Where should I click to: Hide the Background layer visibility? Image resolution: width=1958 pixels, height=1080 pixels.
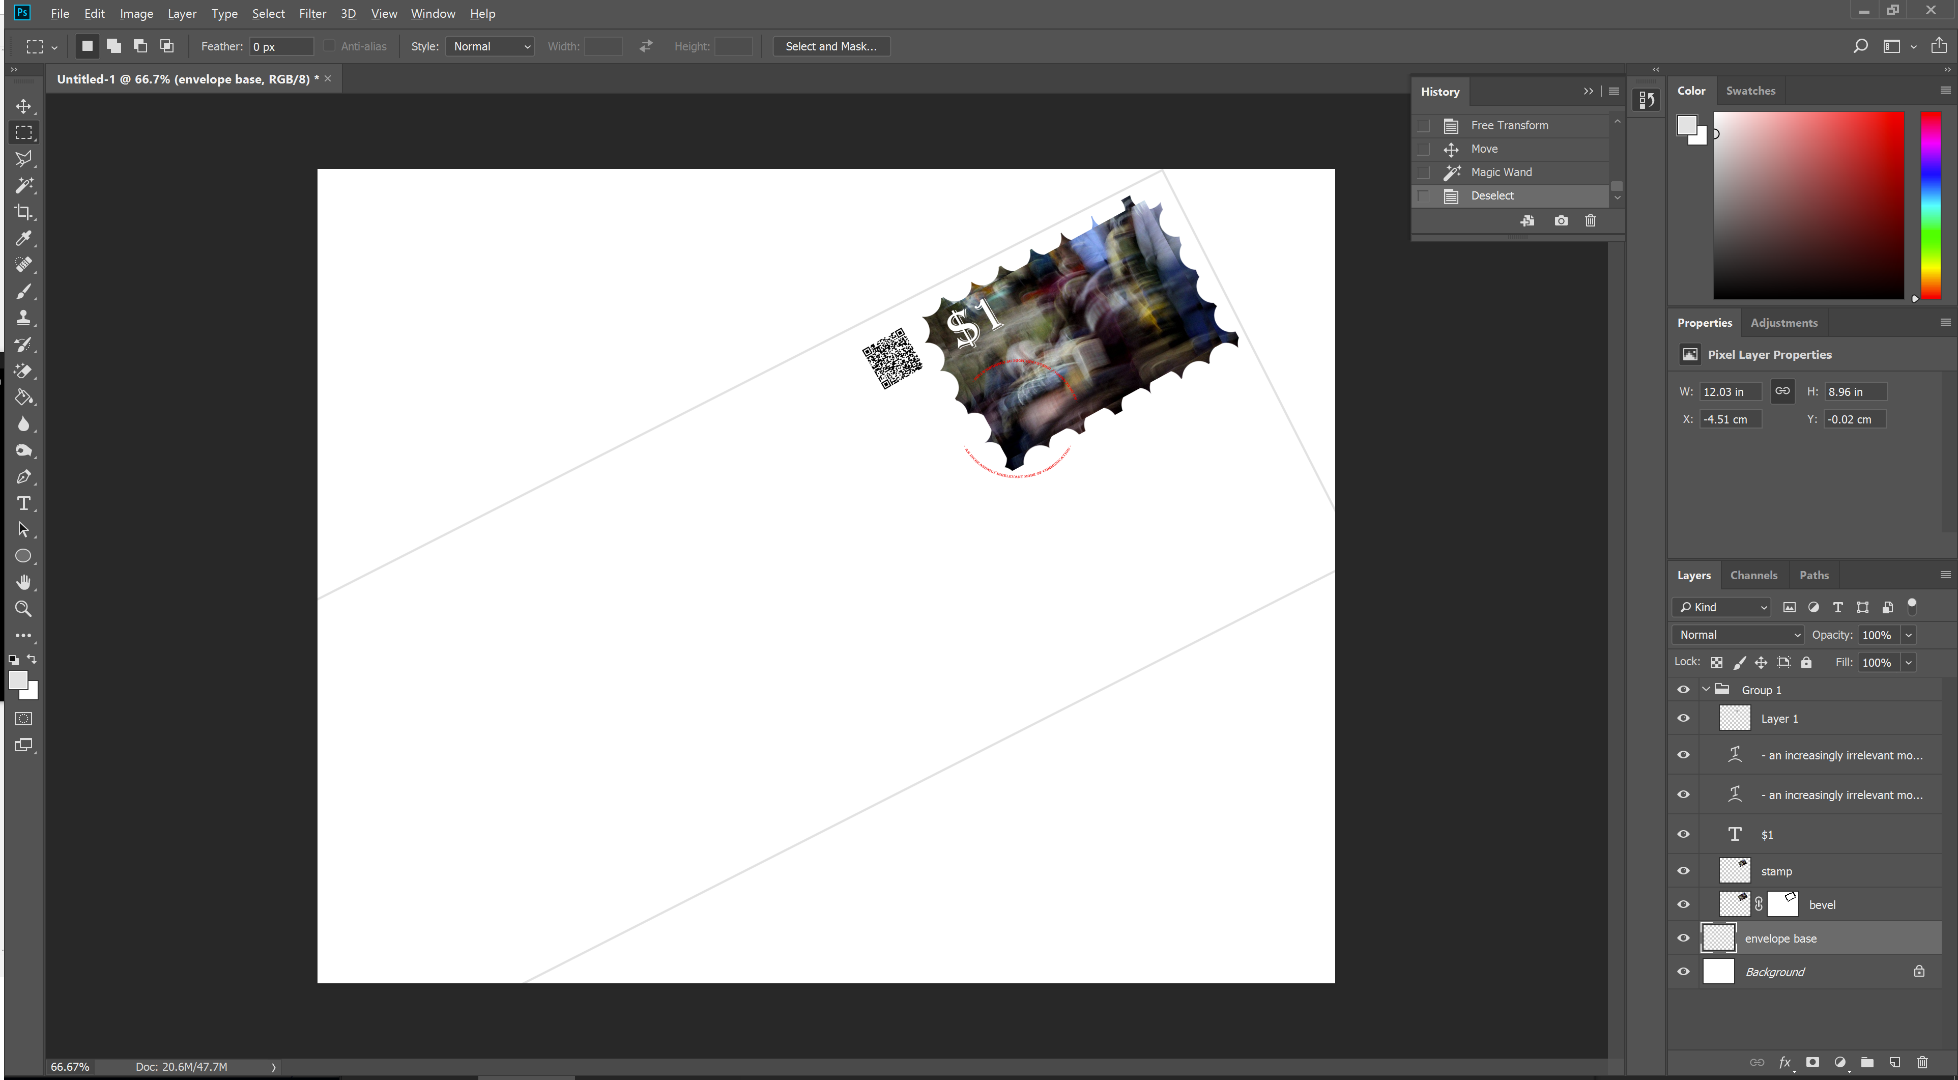(1684, 972)
